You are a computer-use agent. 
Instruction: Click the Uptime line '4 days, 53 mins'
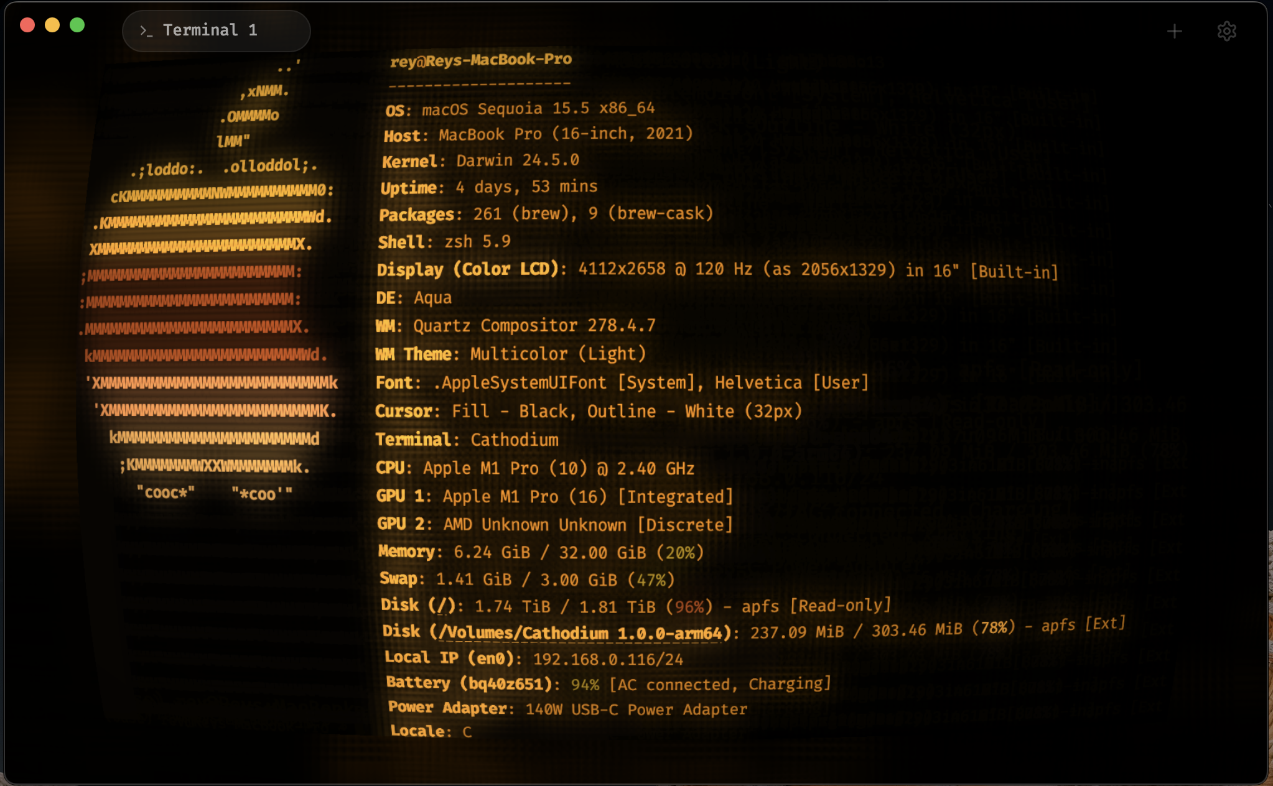[526, 187]
